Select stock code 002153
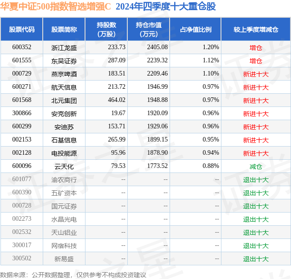The image size is (291, 279). coord(22,139)
